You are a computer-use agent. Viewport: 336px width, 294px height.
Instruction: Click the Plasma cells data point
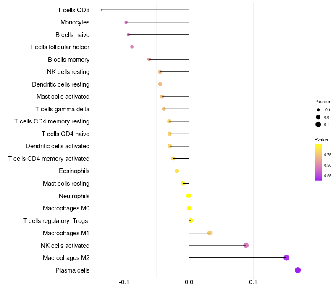pyautogui.click(x=298, y=270)
